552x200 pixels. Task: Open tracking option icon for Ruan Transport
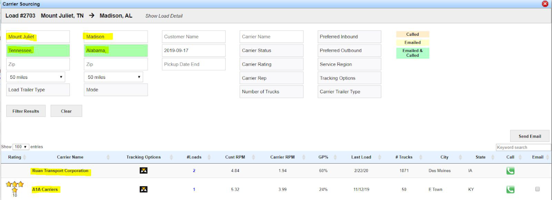143,171
